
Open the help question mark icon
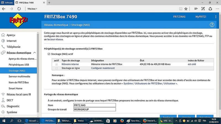click(212, 25)
